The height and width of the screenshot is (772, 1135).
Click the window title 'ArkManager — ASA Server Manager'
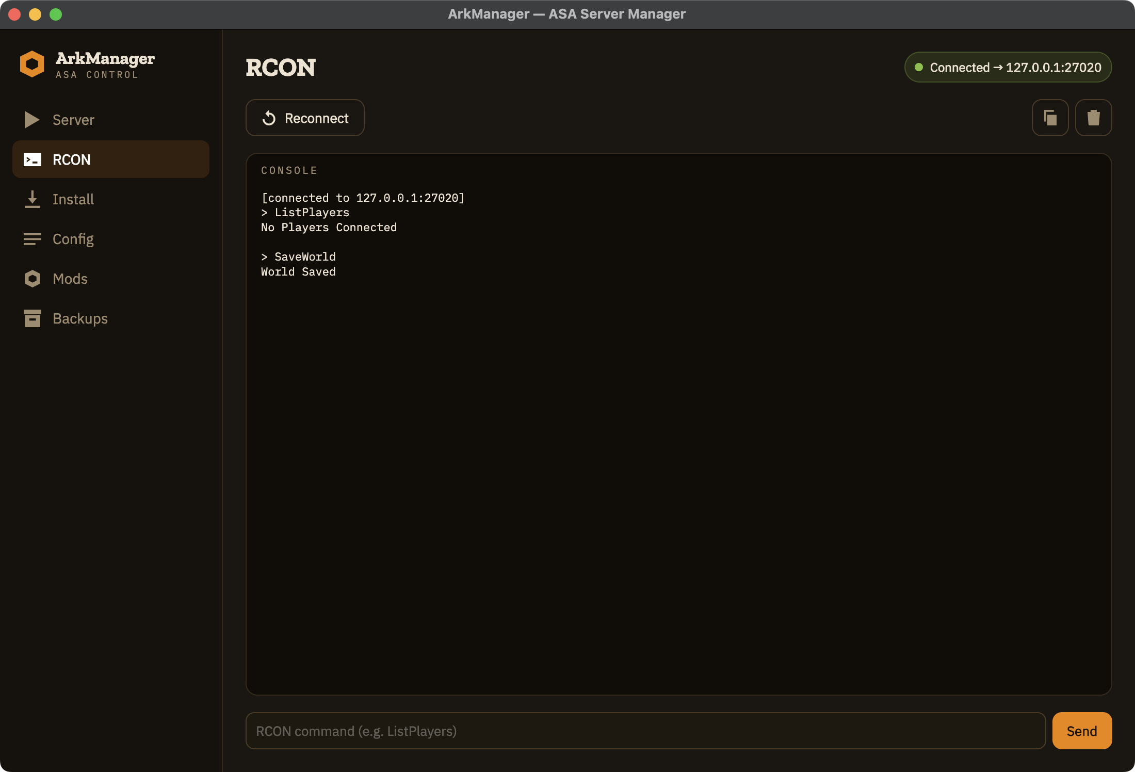(567, 14)
